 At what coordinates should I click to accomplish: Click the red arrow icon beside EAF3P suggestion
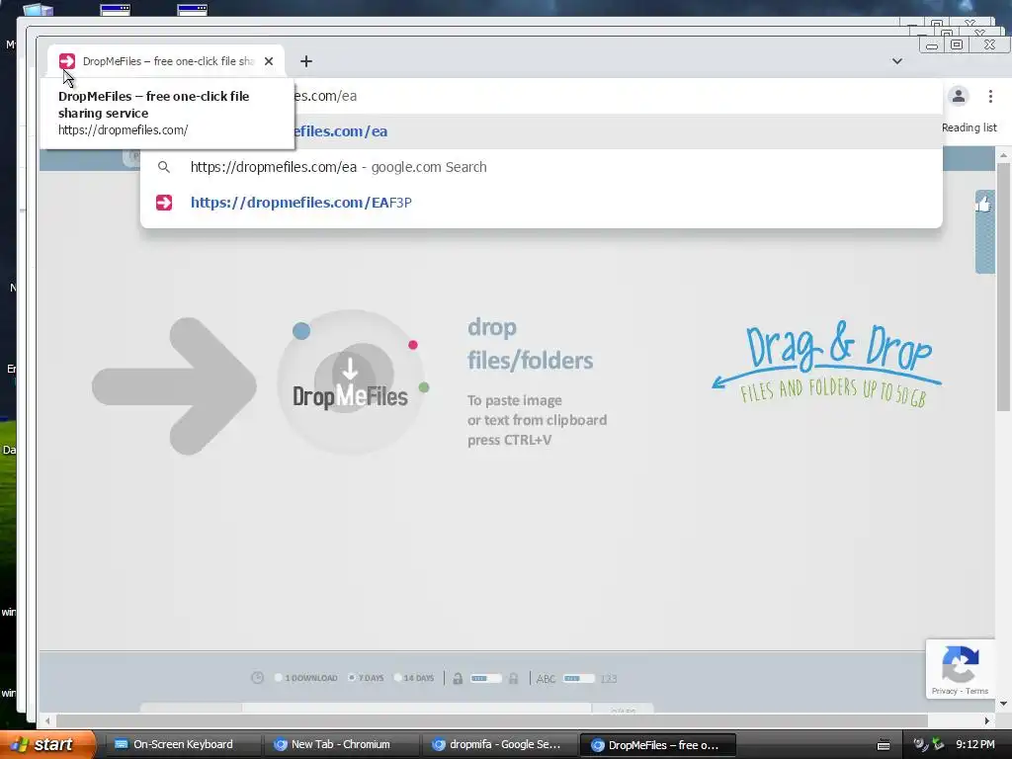click(164, 203)
